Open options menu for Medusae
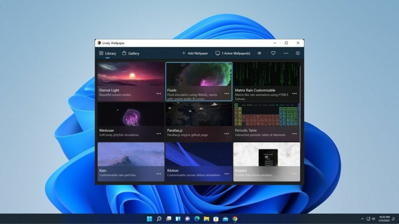399x224 pixels. click(159, 134)
